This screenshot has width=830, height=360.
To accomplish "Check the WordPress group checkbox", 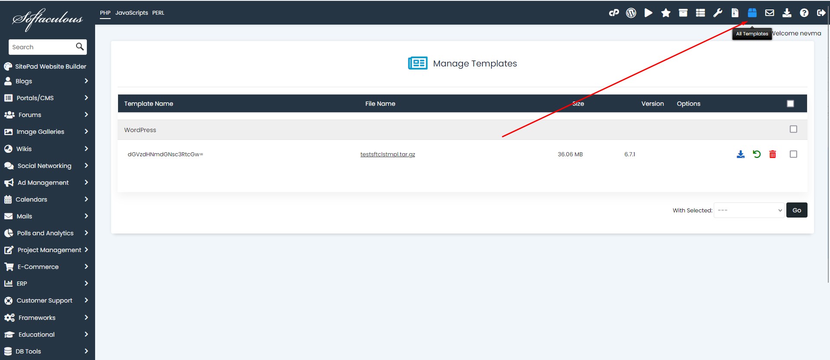I will [x=793, y=129].
